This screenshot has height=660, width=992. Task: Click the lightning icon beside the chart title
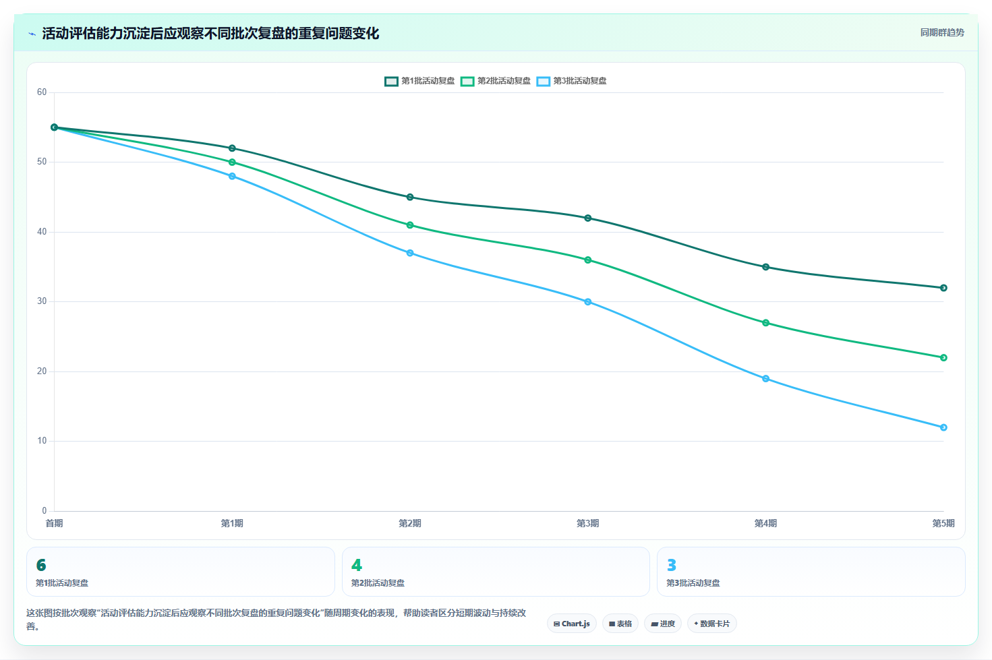coord(32,34)
